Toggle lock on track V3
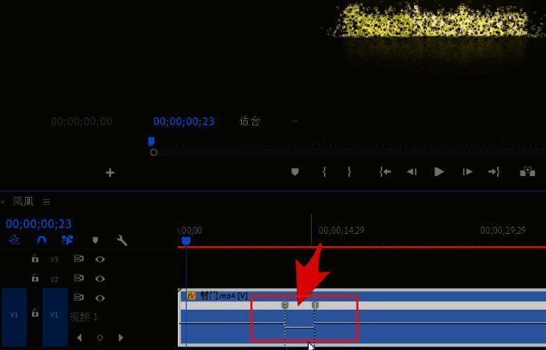This screenshot has width=546, height=350. click(x=35, y=259)
